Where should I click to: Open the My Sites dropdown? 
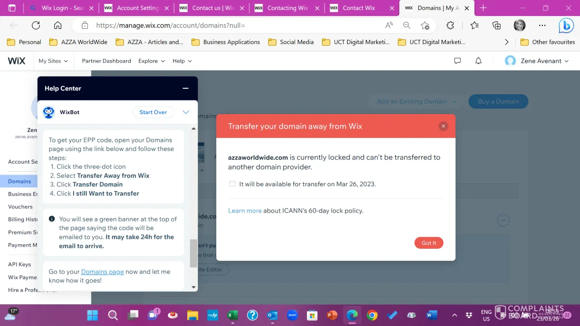click(x=53, y=61)
